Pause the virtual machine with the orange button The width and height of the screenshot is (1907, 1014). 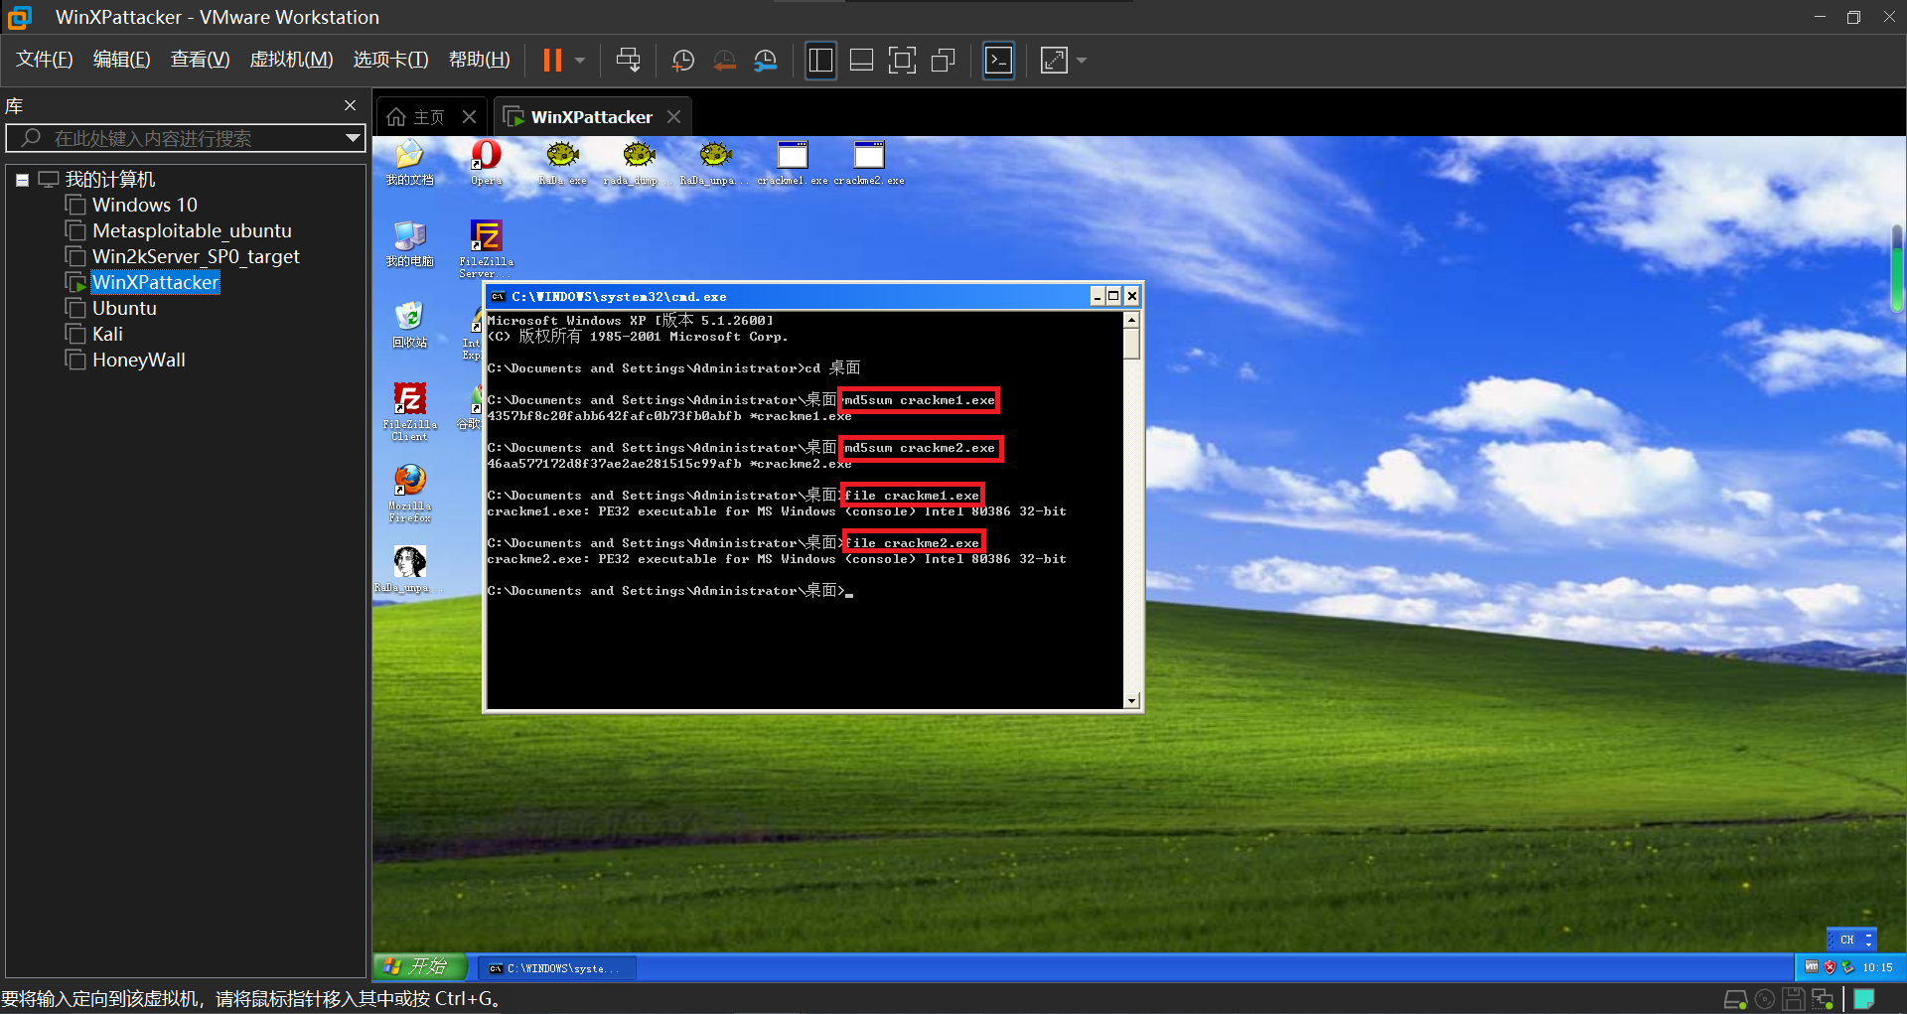[552, 61]
